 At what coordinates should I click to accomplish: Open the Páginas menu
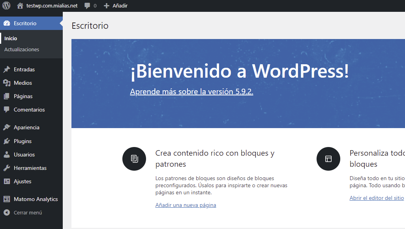pos(31,96)
